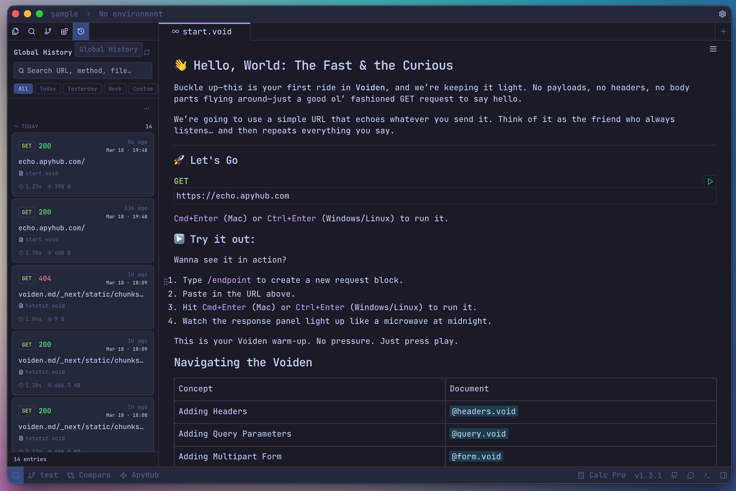Viewport: 736px width, 491px height.
Task: Open the terminal icon in status bar
Action: (707, 475)
